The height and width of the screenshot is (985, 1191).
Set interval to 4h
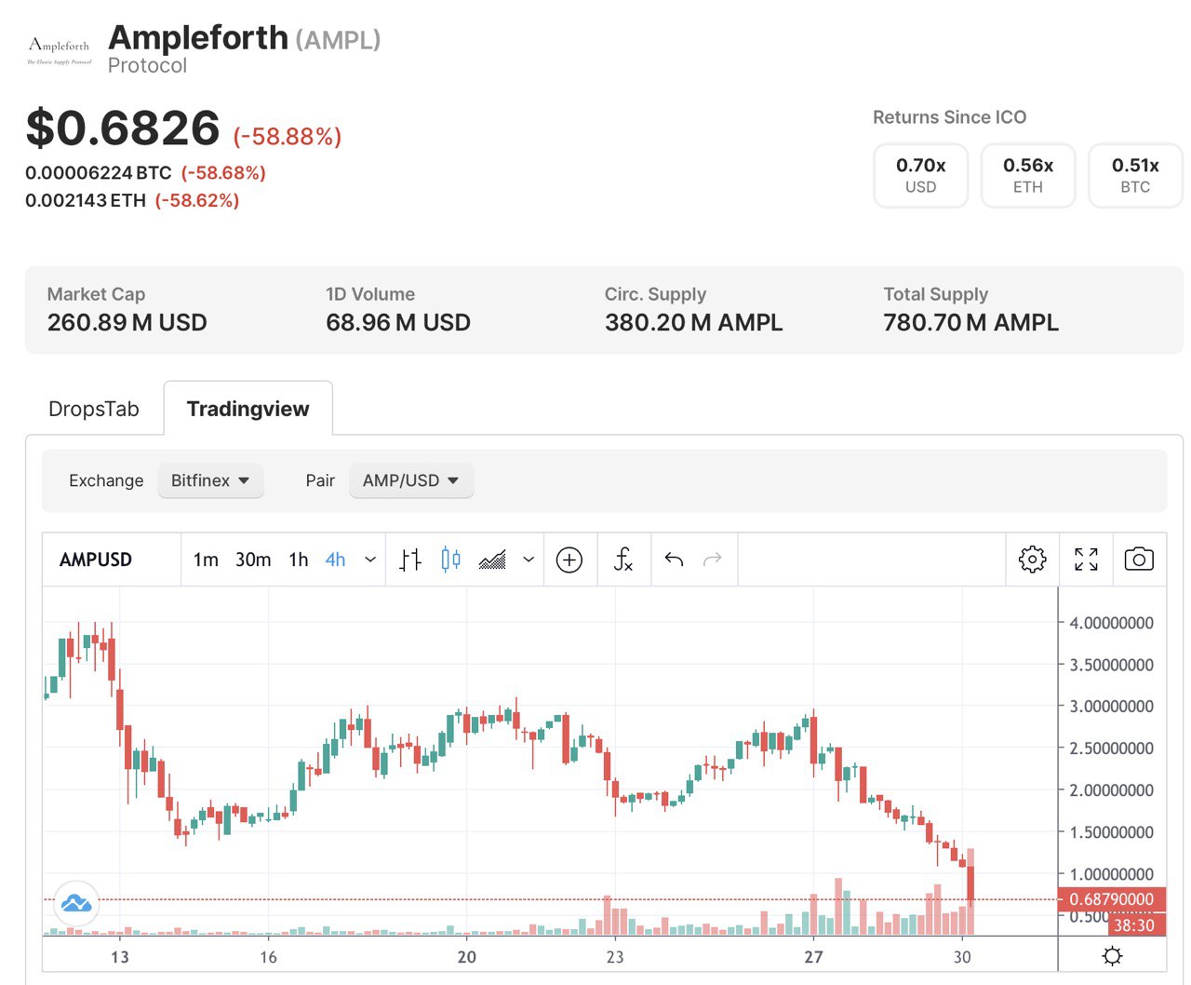pyautogui.click(x=335, y=560)
